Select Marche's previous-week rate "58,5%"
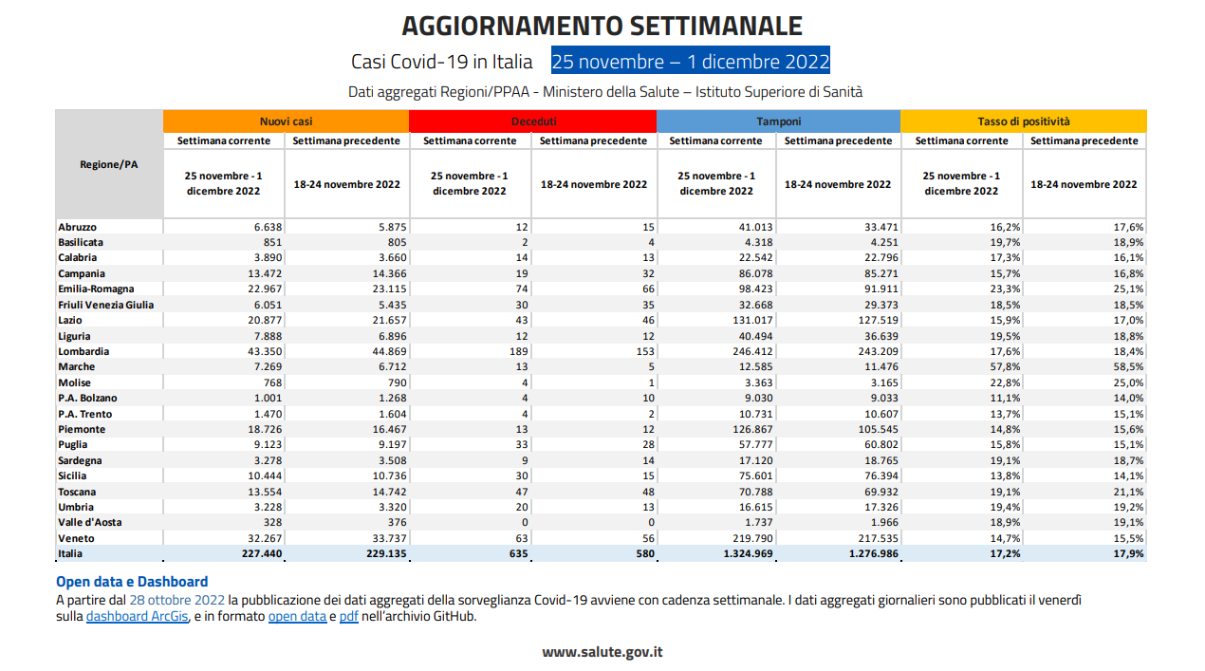The width and height of the screenshot is (1205, 671). click(1130, 366)
